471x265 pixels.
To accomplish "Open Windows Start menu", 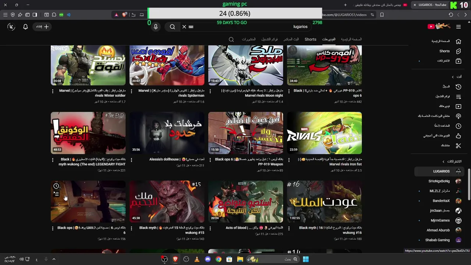I will tap(305, 259).
